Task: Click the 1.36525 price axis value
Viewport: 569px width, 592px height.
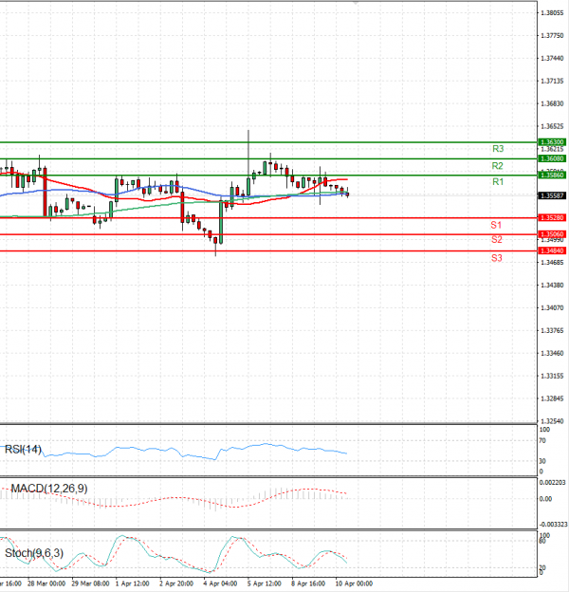Action: (x=552, y=126)
